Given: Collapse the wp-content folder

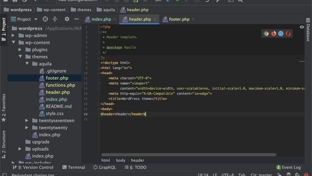Looking at the screenshot, I should pos(13,43).
